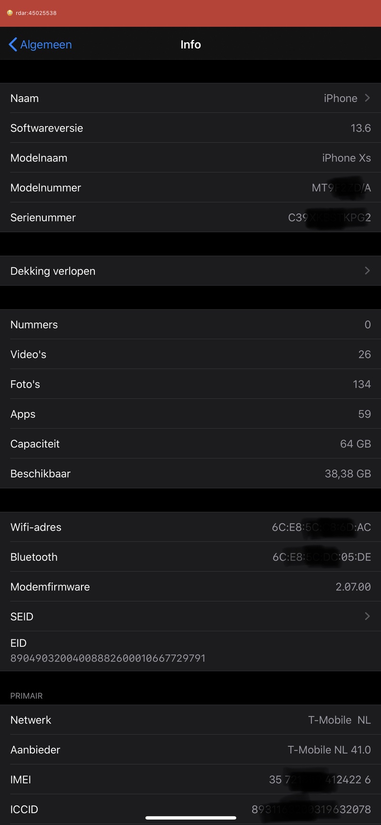381x825 pixels.
Task: Select the EID number text
Action: 108,658
